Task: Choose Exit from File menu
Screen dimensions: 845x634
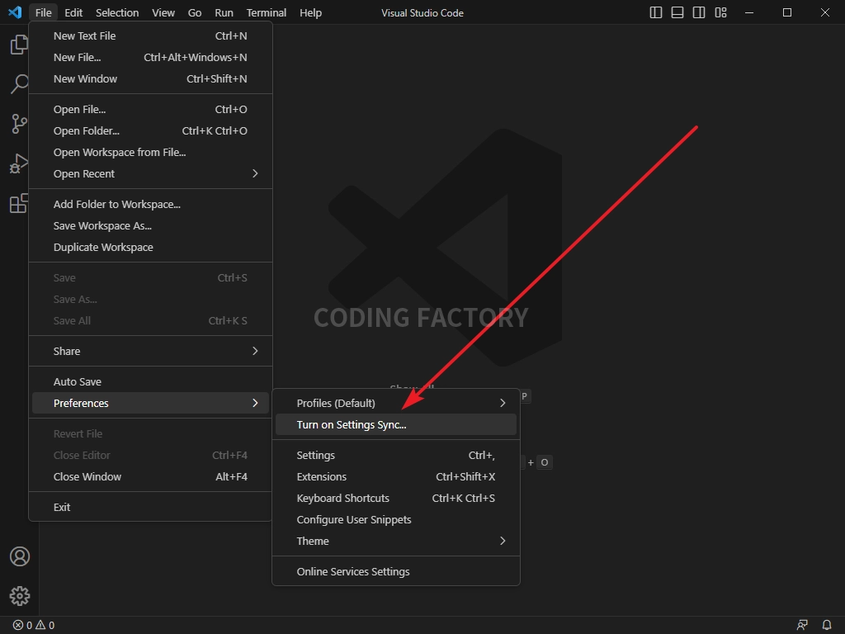Action: coord(150,508)
